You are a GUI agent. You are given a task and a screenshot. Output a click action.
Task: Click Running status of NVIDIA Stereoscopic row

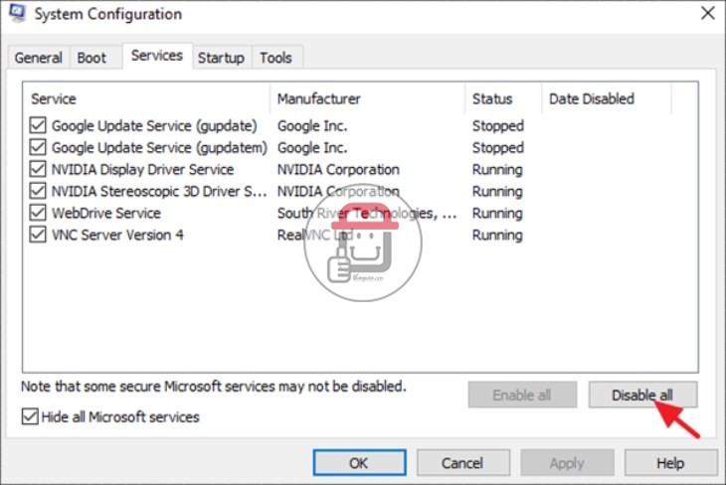497,191
